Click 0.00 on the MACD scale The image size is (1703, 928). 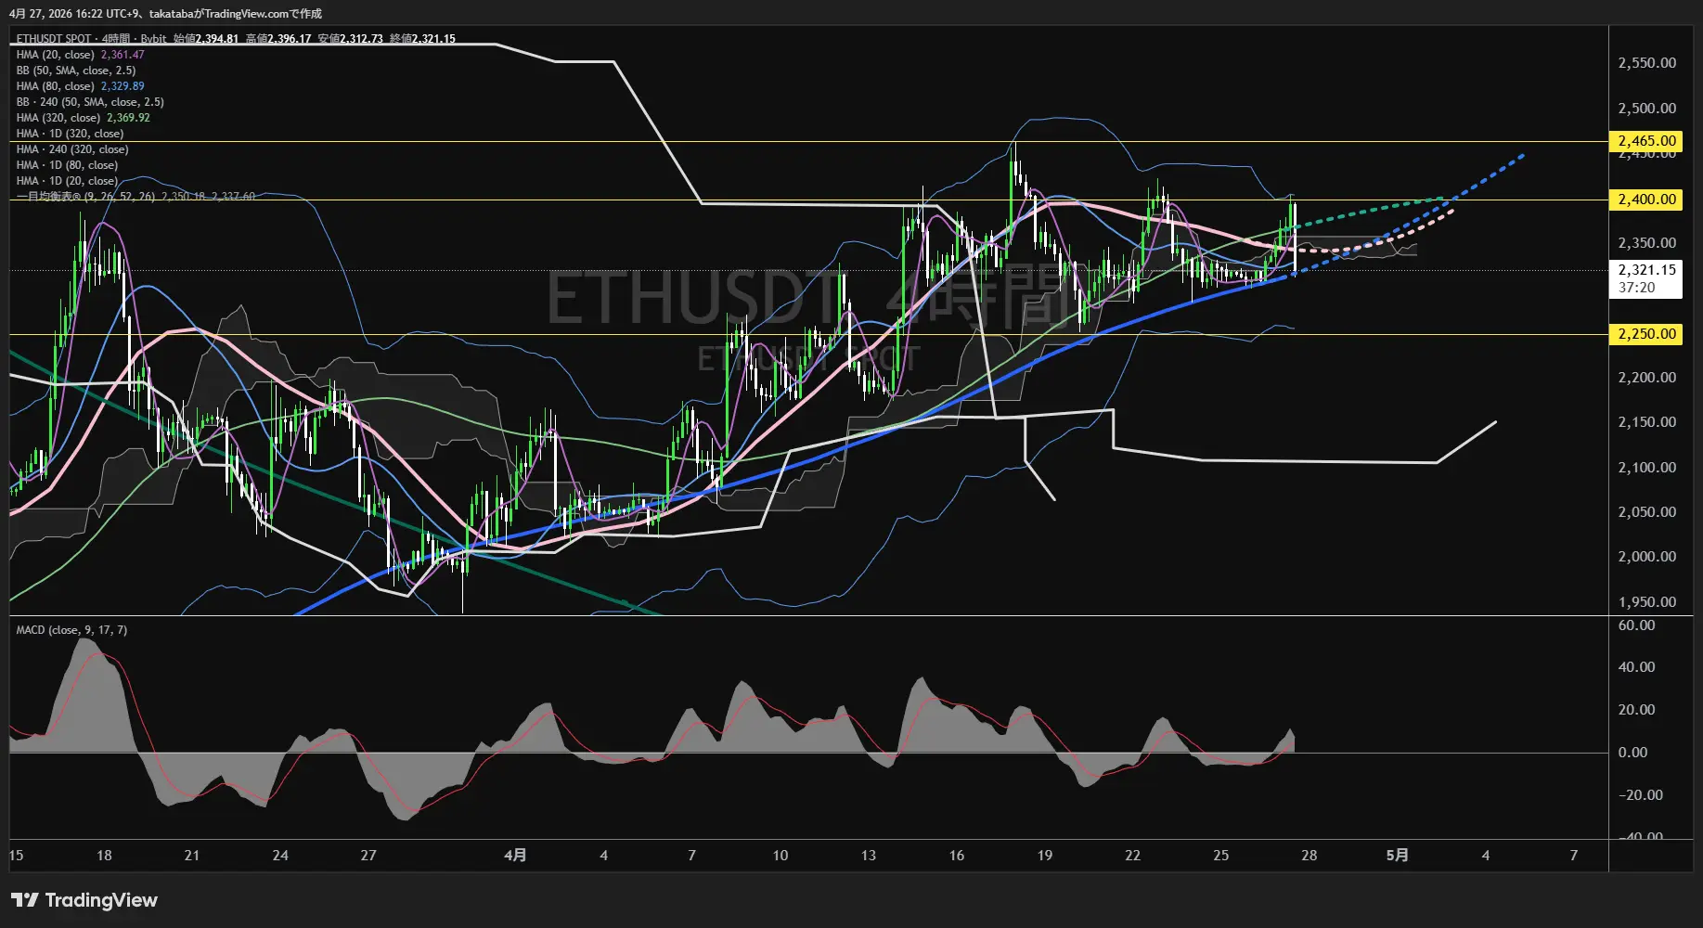1632,753
